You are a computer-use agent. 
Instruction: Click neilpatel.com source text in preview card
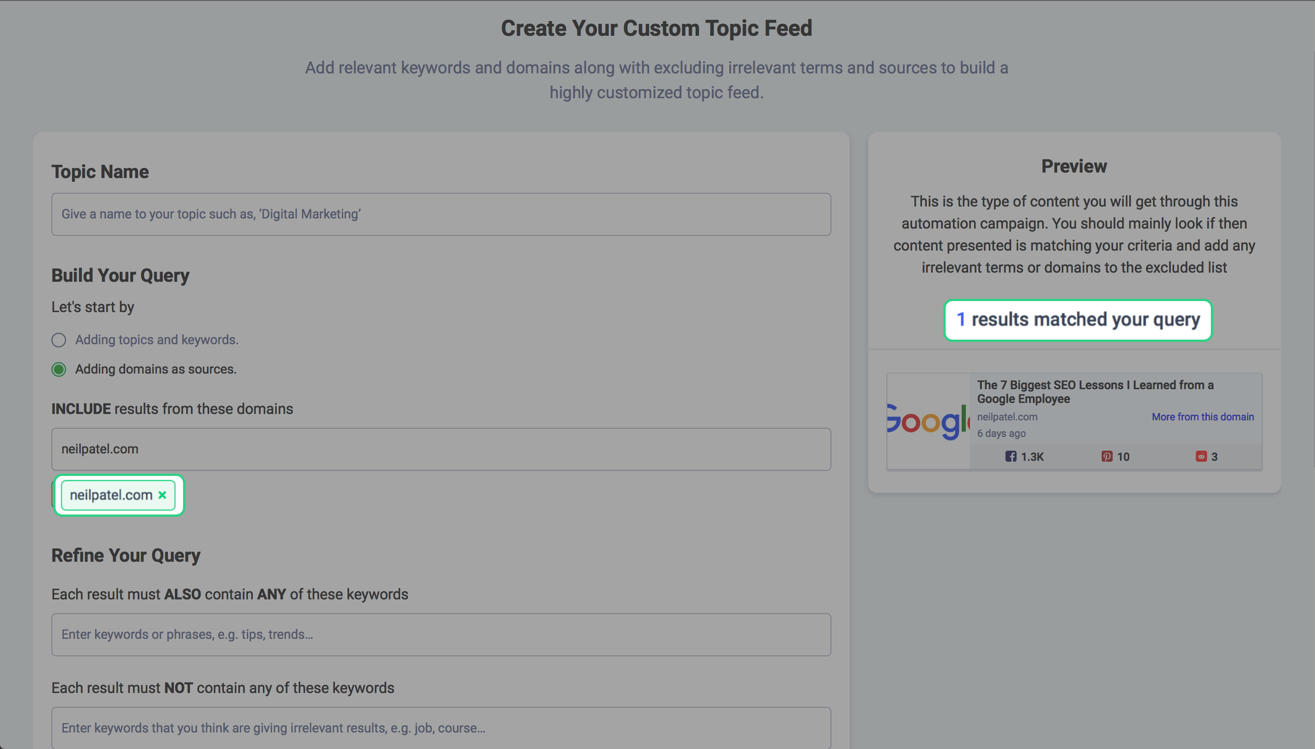coord(1007,417)
